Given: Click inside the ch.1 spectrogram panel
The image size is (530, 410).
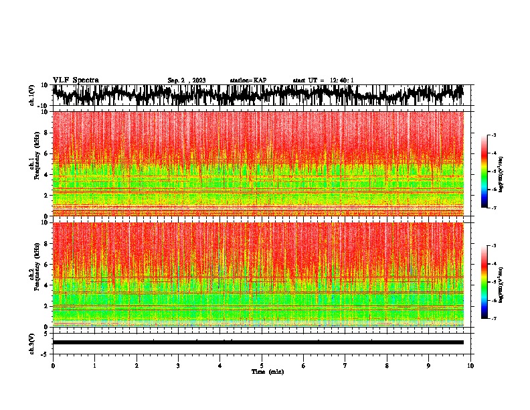Looking at the screenshot, I should point(258,163).
